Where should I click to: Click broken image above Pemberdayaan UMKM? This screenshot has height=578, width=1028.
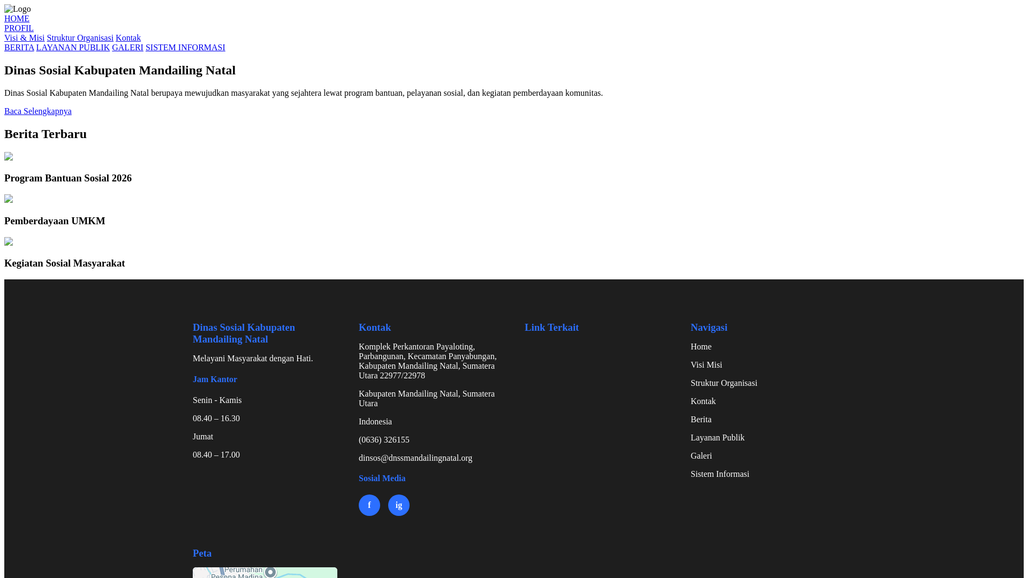(9, 199)
